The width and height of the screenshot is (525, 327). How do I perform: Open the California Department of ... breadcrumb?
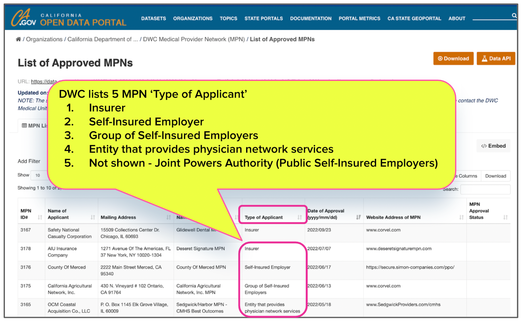pyautogui.click(x=103, y=39)
